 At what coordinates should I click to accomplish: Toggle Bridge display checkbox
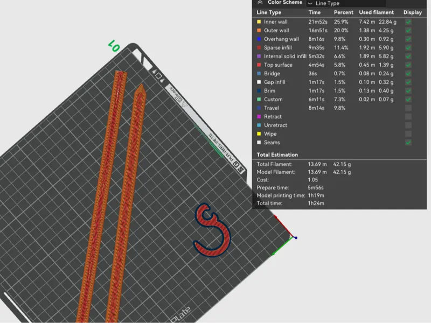pos(408,74)
